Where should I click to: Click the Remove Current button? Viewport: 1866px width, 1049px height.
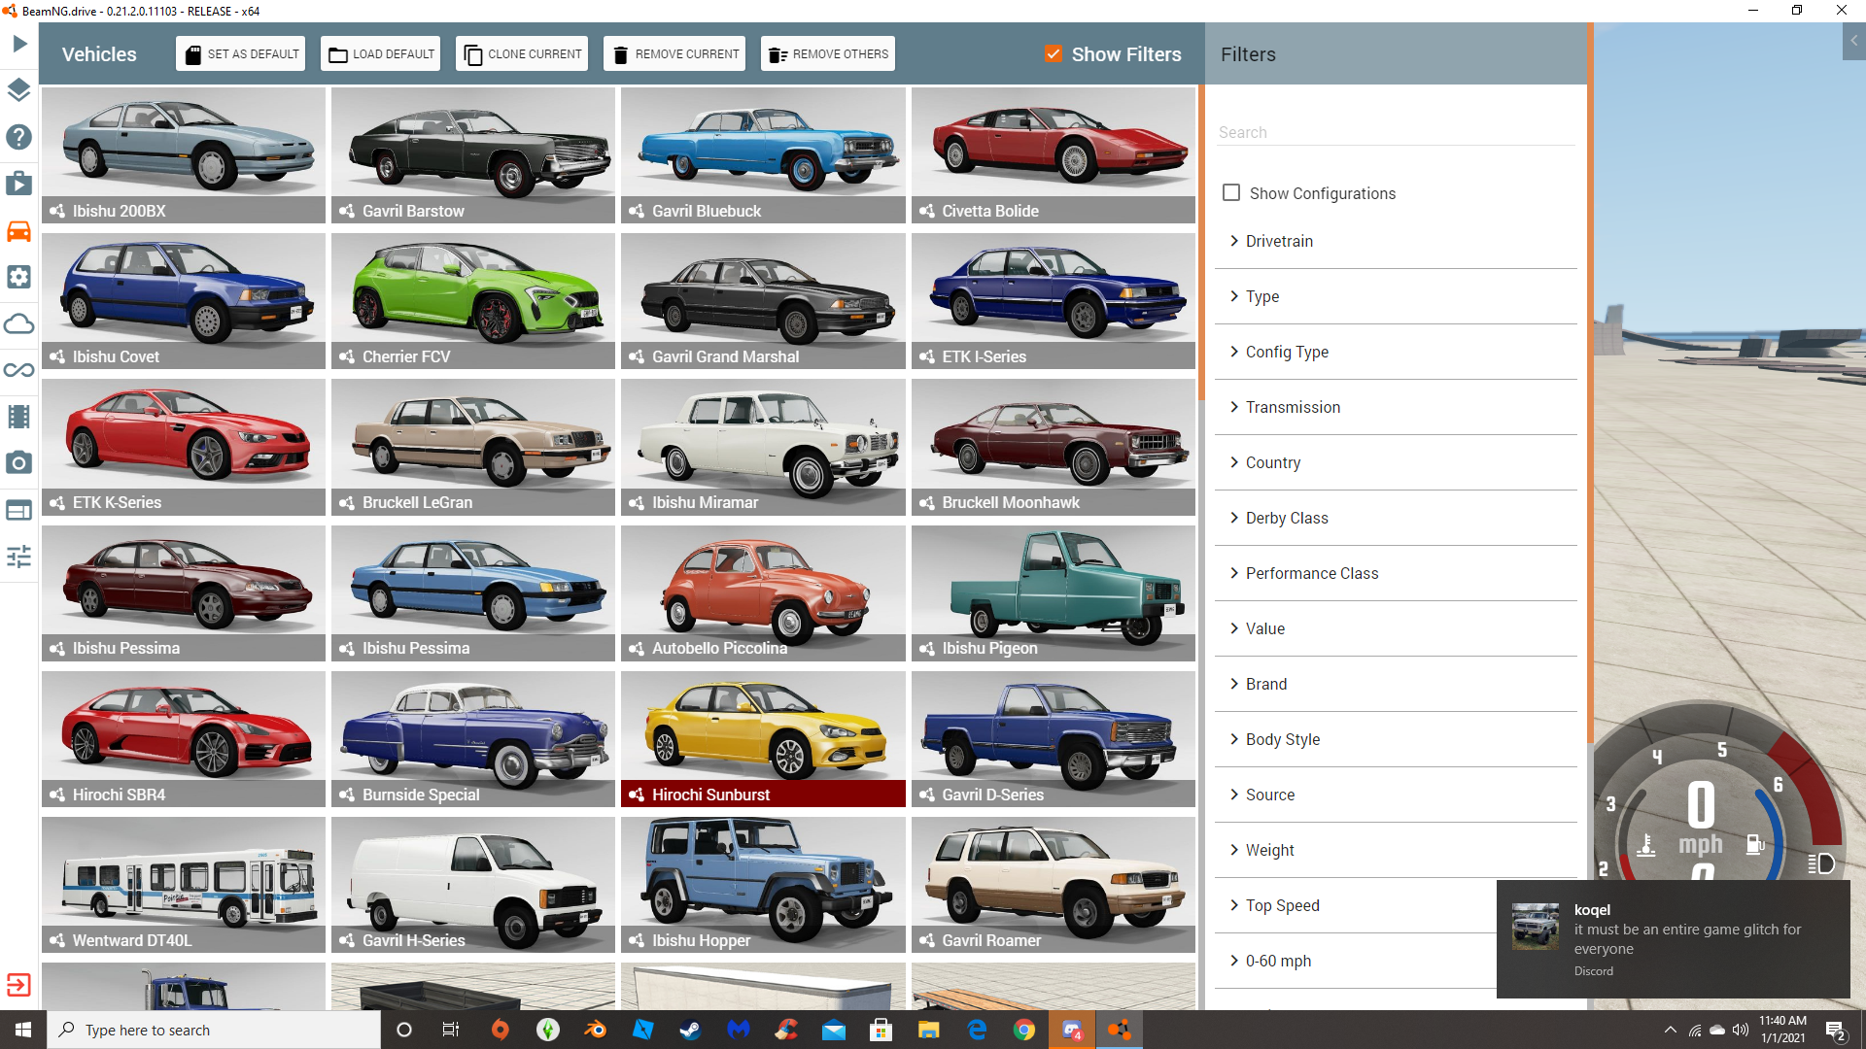[674, 53]
